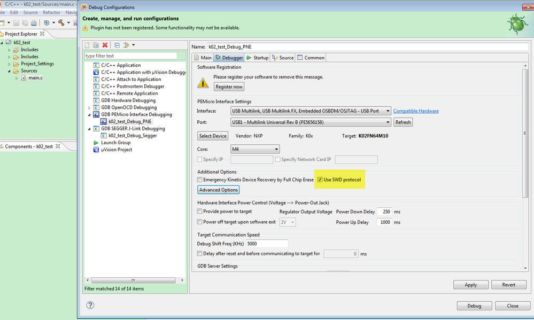Select C/C++ Postmortem Debugger
The image size is (534, 320).
point(133,87)
